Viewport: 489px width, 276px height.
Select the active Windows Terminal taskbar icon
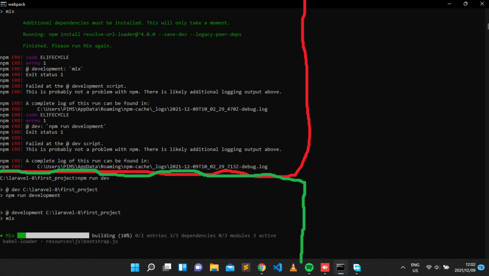click(341, 267)
